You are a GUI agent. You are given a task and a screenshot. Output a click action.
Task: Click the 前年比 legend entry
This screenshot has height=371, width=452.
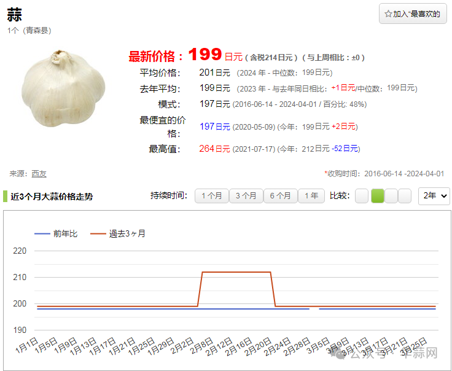point(56,234)
